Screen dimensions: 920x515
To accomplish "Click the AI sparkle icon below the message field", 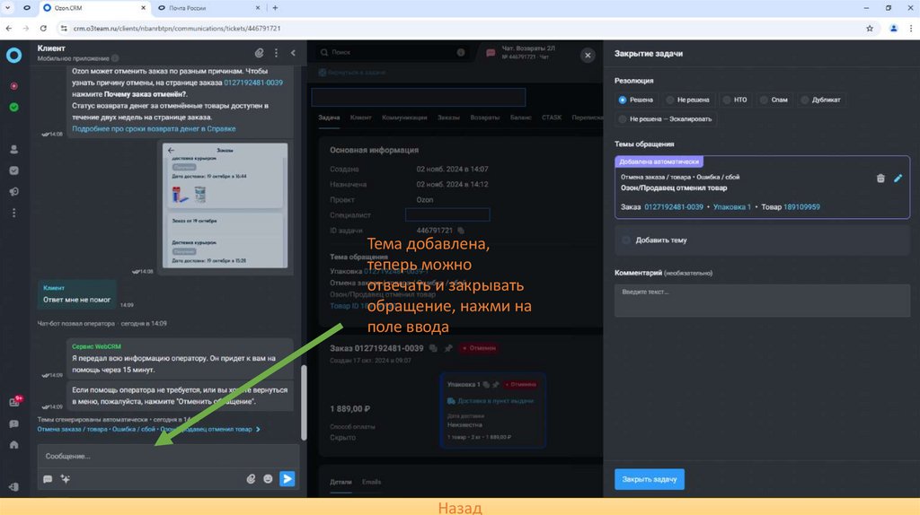I will pyautogui.click(x=65, y=479).
